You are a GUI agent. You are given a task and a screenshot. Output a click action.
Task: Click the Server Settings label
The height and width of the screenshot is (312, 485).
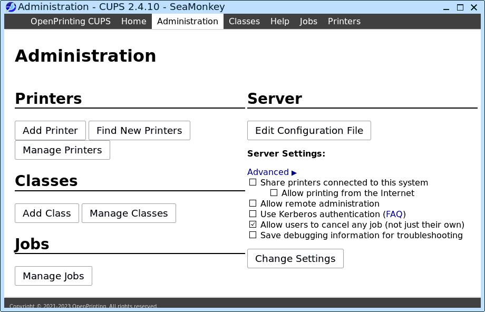tap(286, 154)
